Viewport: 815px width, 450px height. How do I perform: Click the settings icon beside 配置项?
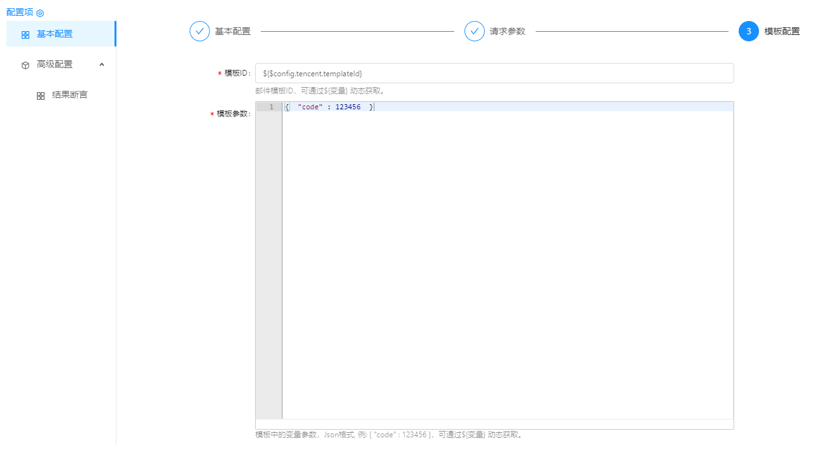40,13
